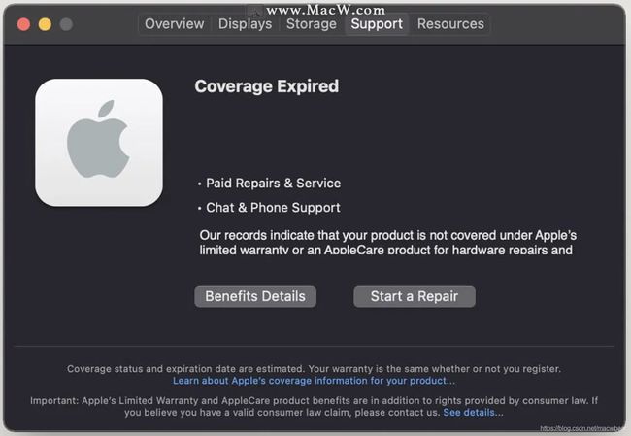Click the Support tab
The height and width of the screenshot is (436, 631).
point(377,24)
